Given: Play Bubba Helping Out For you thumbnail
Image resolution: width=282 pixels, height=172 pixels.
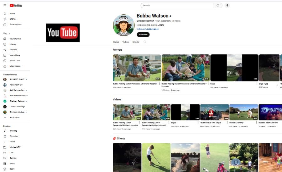Looking at the screenshot, I should click(x=137, y=68).
